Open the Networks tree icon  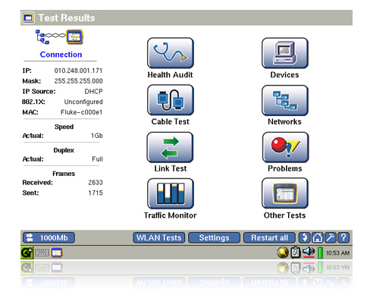[x=285, y=100]
